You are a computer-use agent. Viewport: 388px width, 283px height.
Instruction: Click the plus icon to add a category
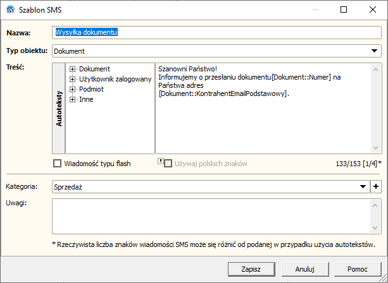(x=376, y=186)
